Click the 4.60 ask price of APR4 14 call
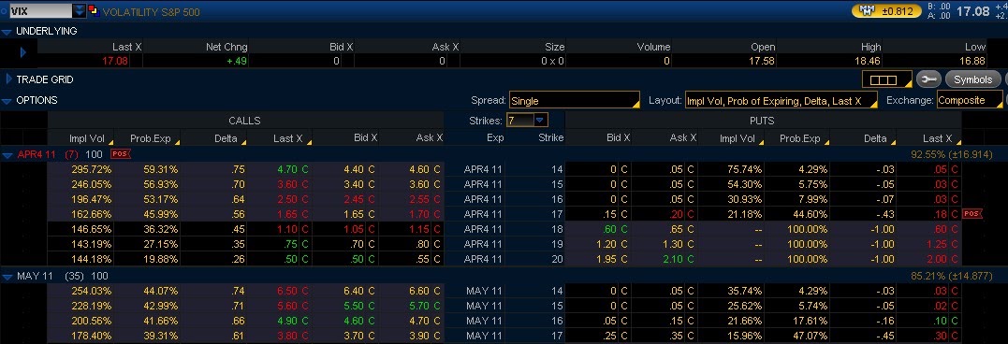The height and width of the screenshot is (344, 1008). [x=419, y=169]
